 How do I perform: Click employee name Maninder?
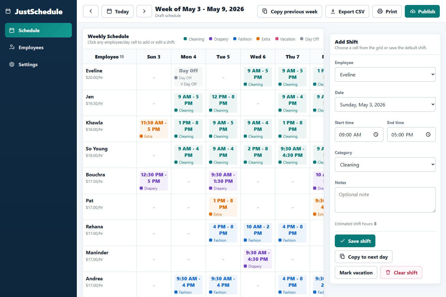(x=97, y=253)
